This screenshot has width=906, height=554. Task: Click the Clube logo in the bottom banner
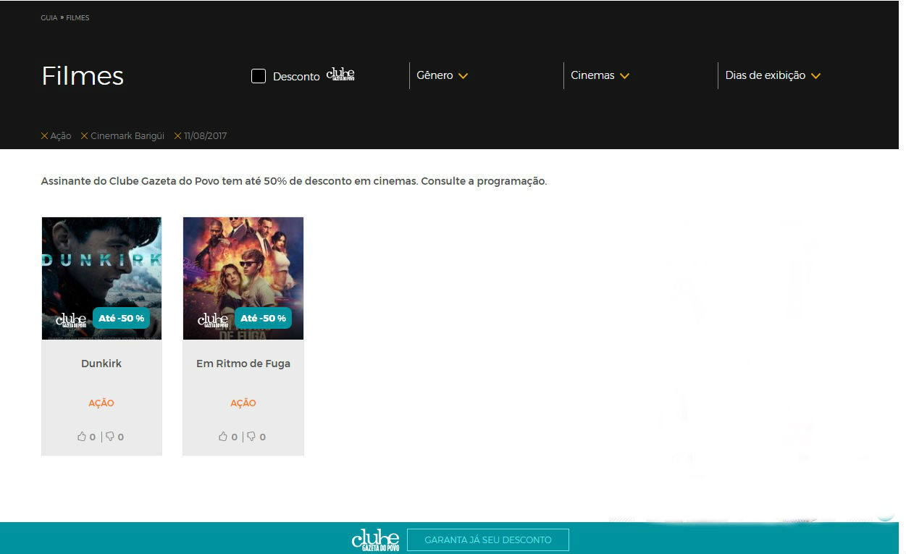pos(375,540)
